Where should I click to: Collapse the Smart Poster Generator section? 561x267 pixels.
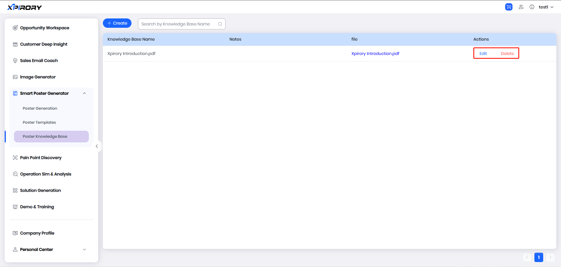84,93
